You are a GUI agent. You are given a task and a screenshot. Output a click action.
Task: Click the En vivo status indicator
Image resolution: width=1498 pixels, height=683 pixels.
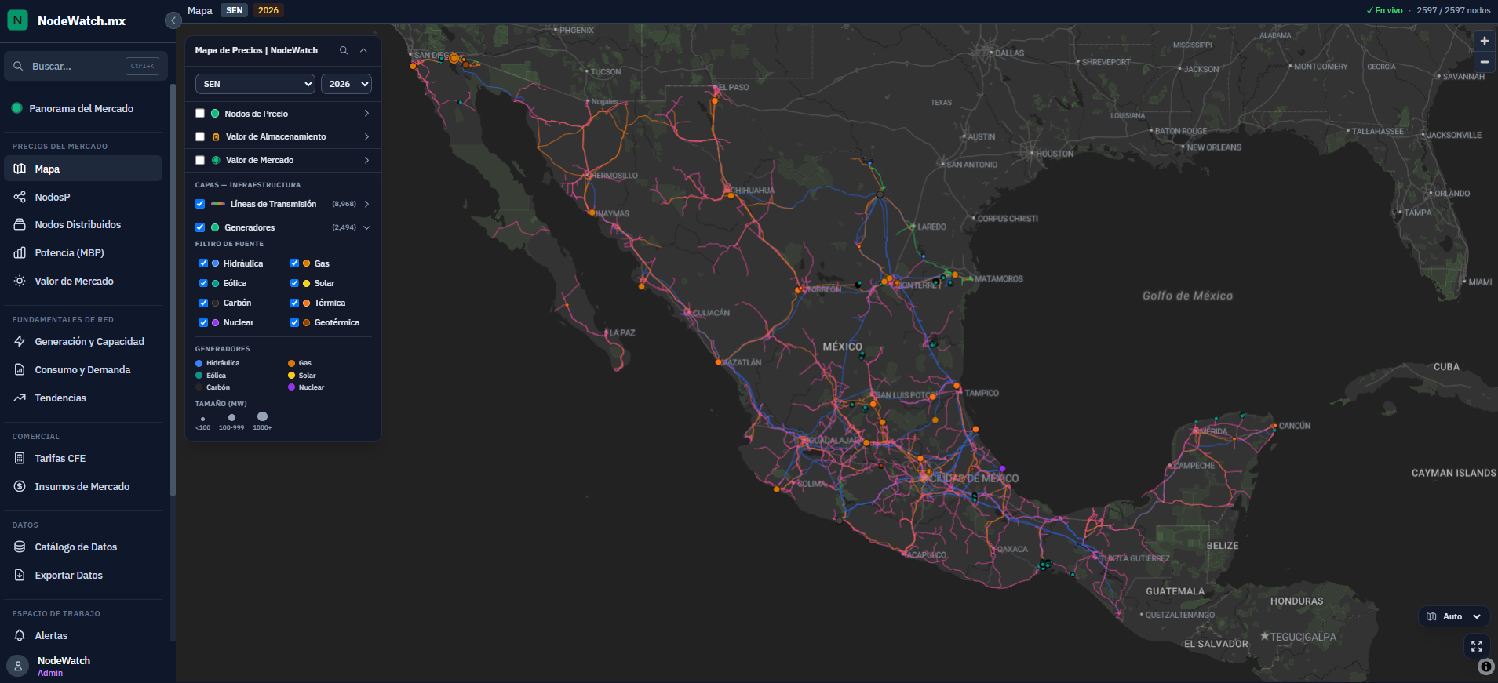tap(1385, 10)
